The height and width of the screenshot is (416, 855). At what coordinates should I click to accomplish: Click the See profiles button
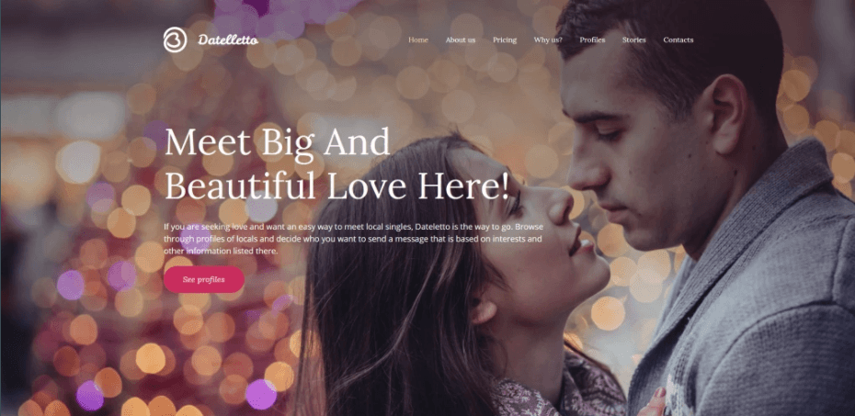pos(204,279)
